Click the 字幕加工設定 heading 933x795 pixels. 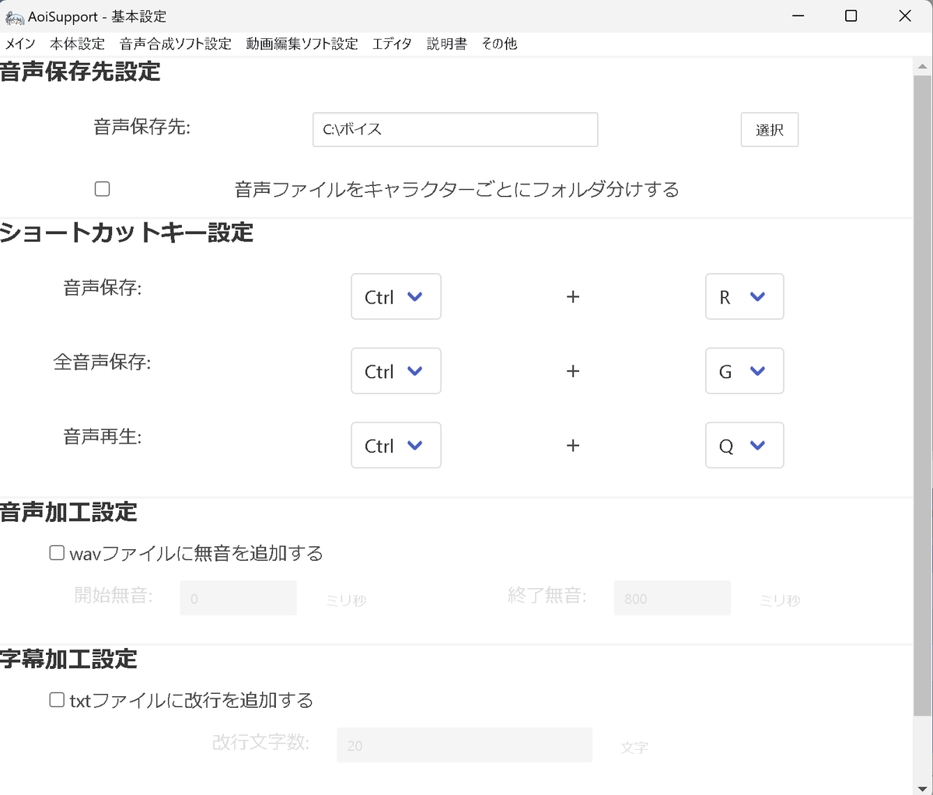click(68, 659)
